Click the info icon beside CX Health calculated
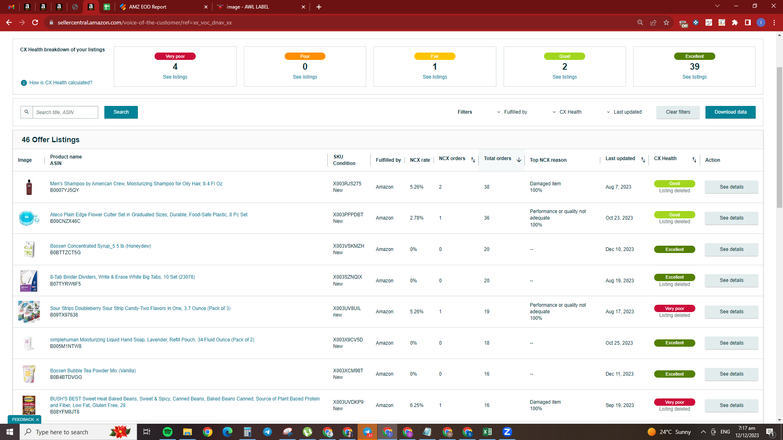This screenshot has width=783, height=440. (x=24, y=83)
